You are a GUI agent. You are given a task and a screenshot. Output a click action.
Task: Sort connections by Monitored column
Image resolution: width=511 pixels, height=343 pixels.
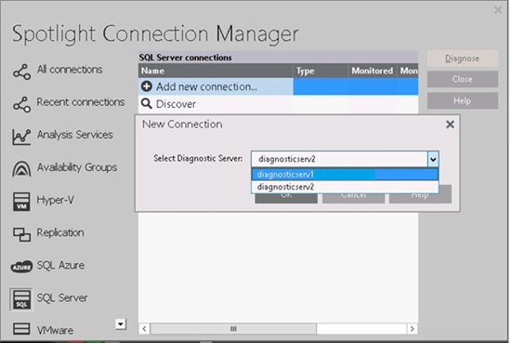(x=373, y=71)
